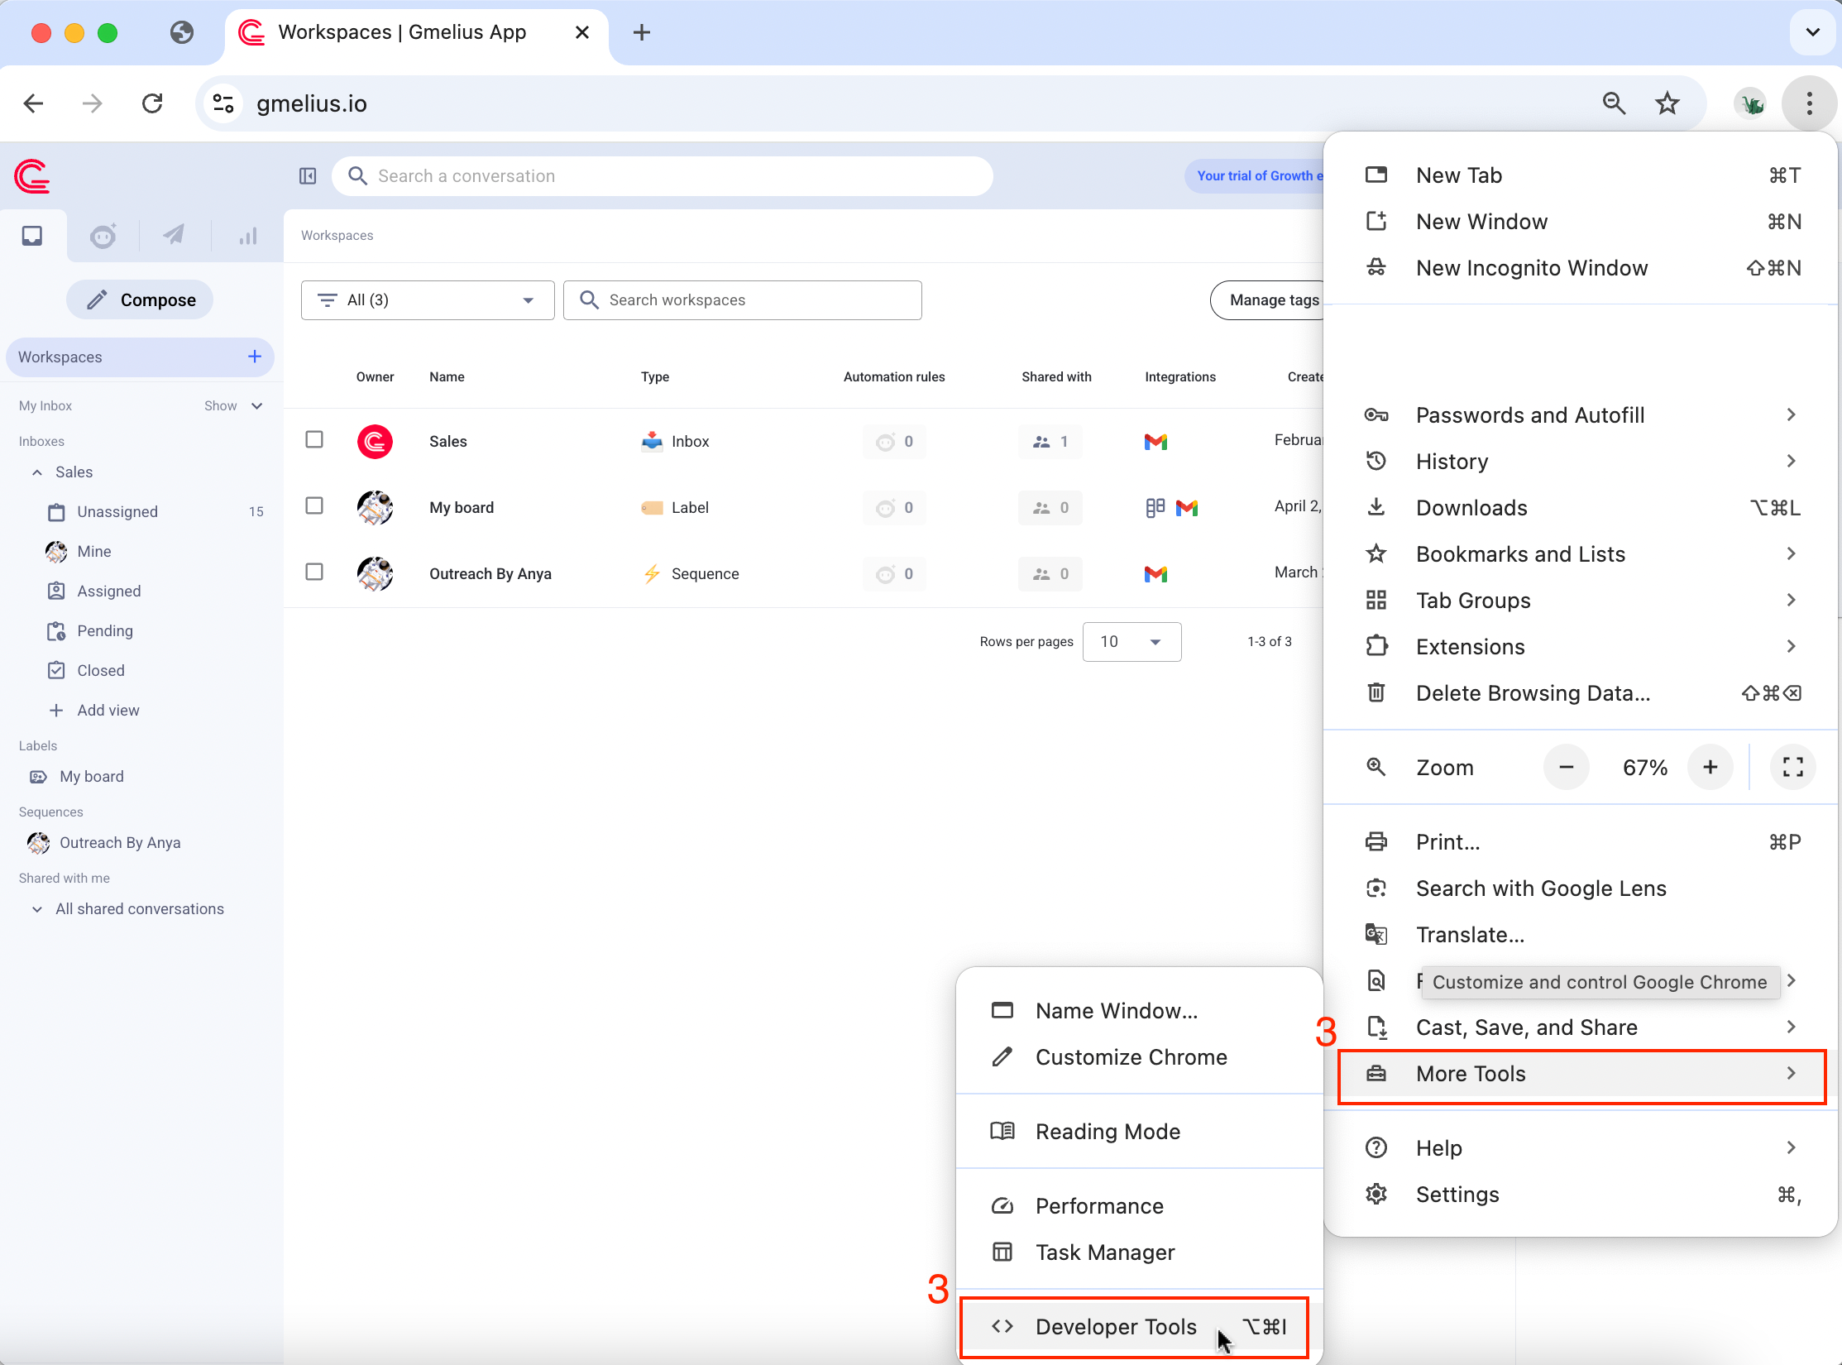
Task: Select the Outreach By Anya checkbox
Action: pos(314,572)
